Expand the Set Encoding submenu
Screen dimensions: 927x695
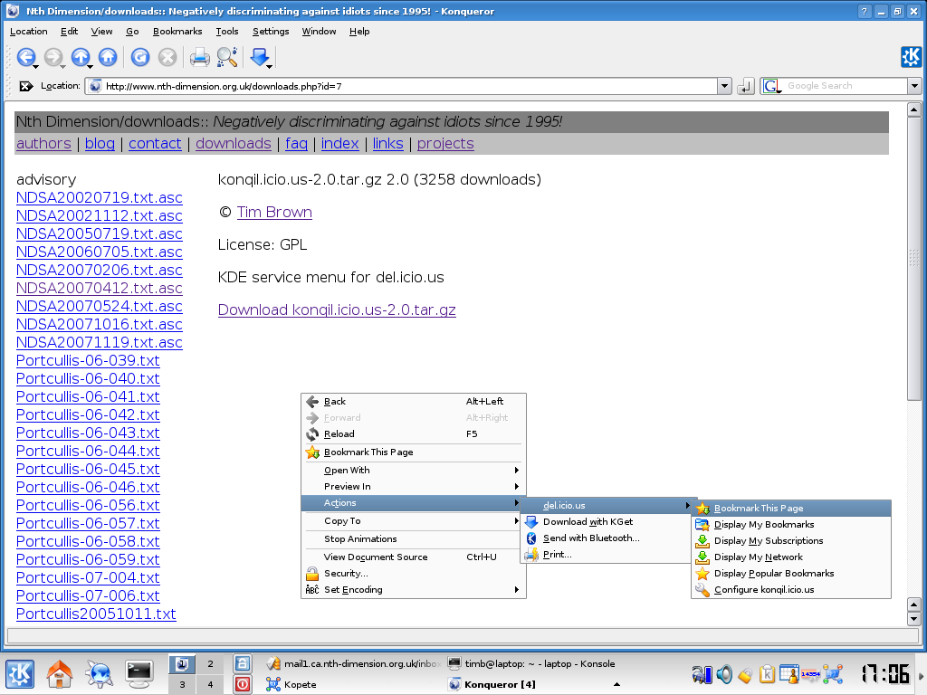[413, 590]
